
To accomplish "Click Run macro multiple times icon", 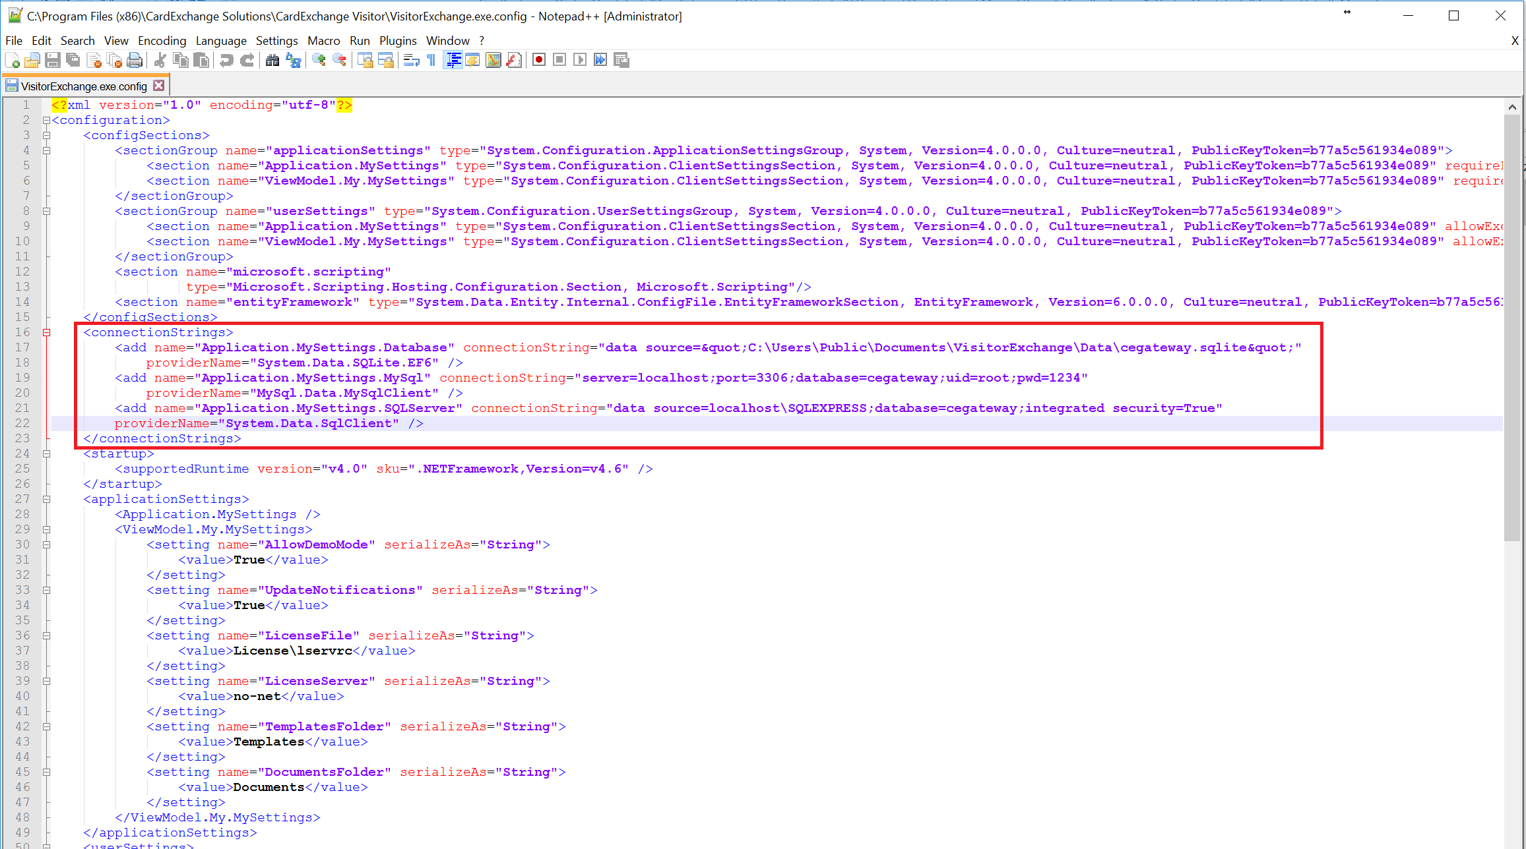I will (x=600, y=61).
